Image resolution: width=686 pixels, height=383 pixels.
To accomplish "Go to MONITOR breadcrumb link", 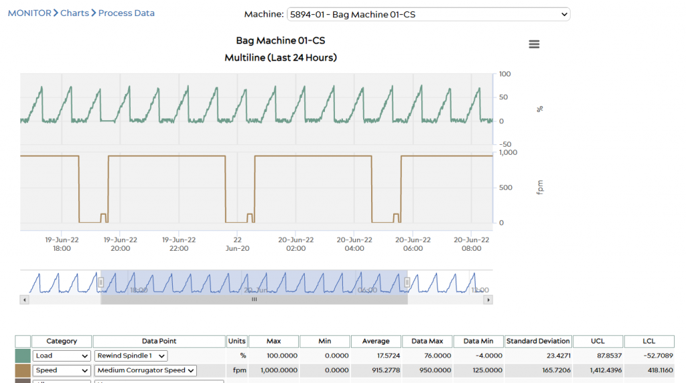I will point(29,13).
